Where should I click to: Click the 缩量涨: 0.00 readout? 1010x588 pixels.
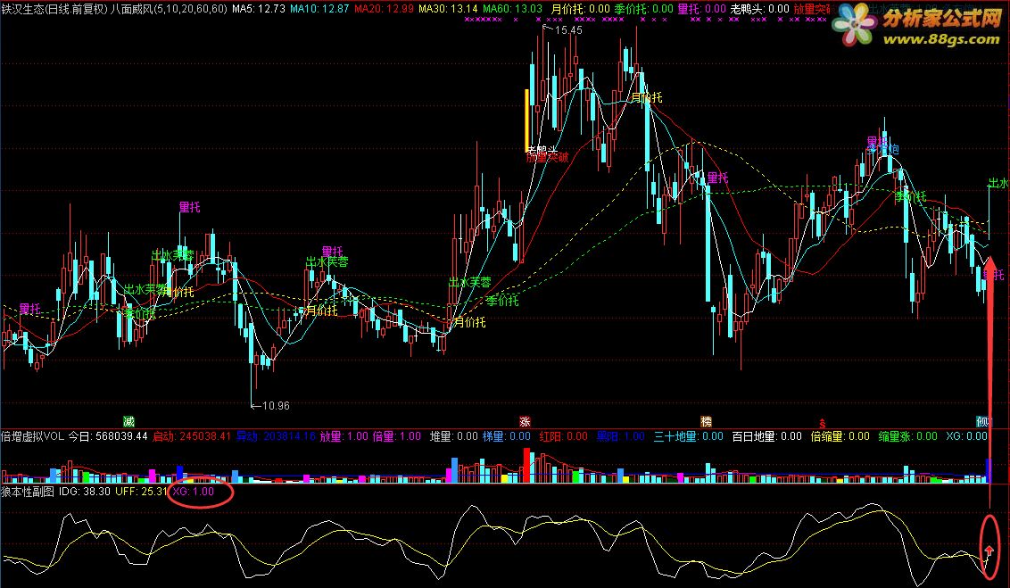coord(907,436)
